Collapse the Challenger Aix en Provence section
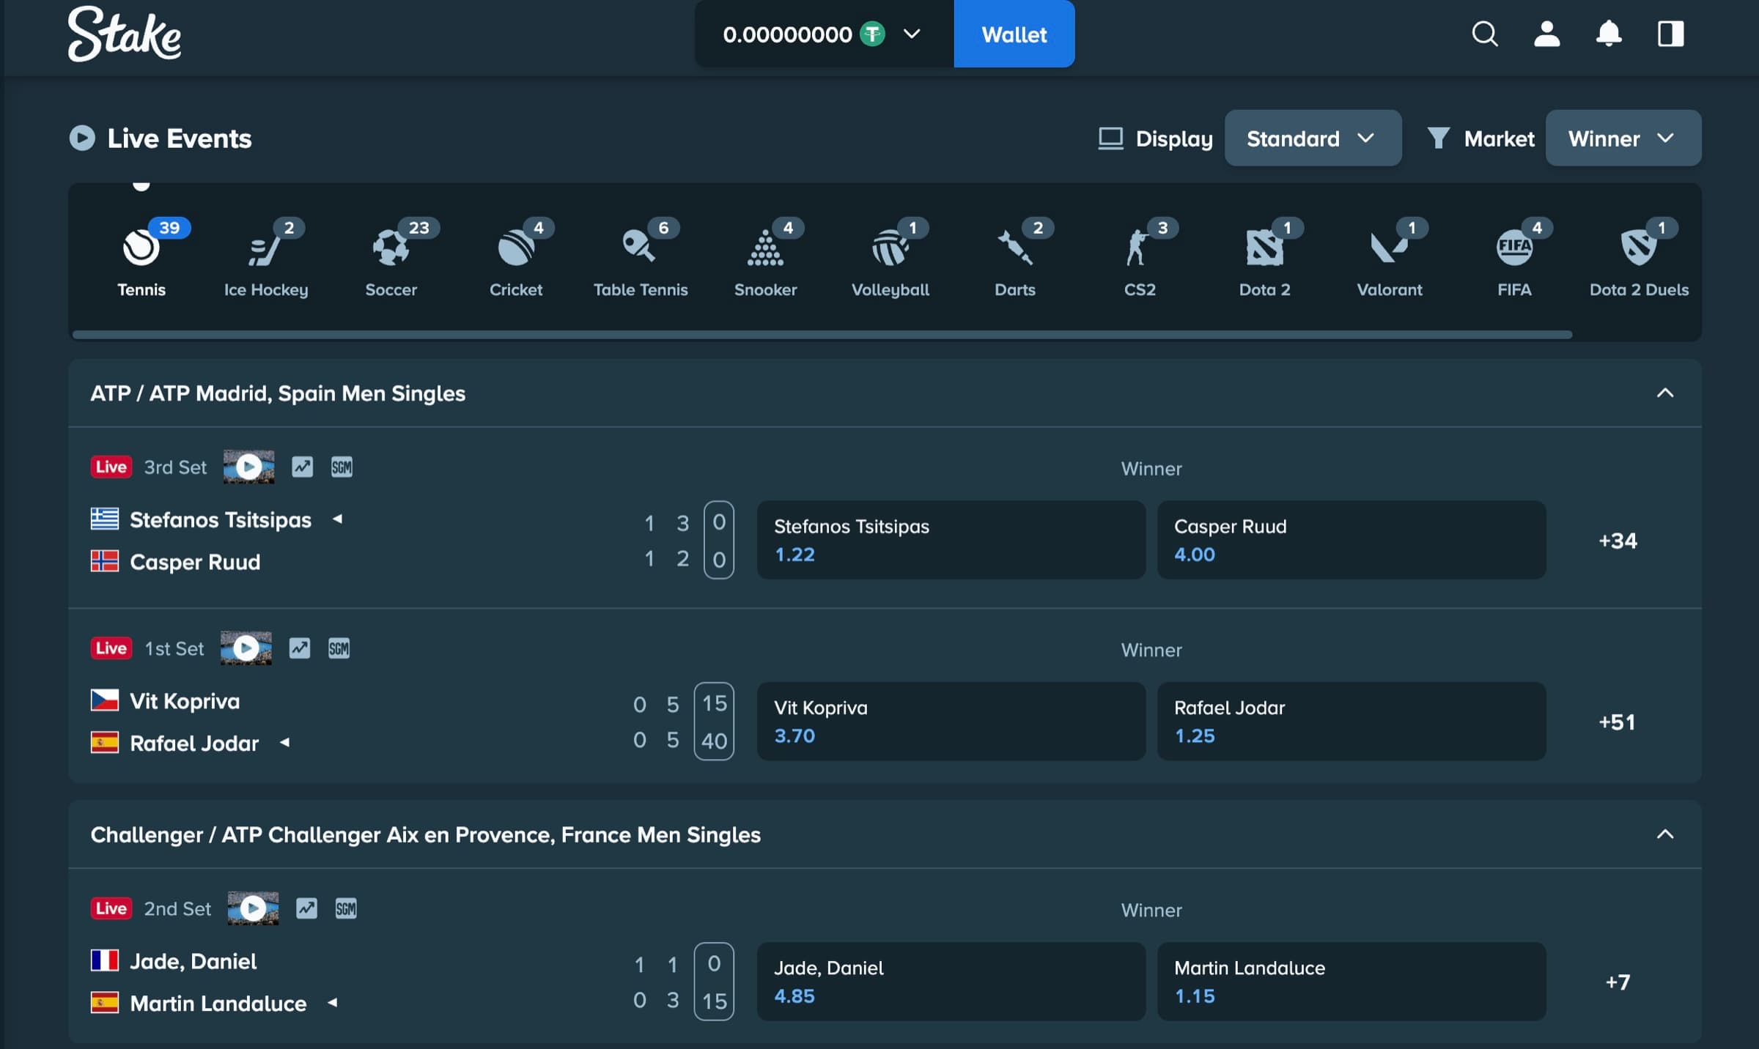Viewport: 1759px width, 1049px height. [1665, 834]
